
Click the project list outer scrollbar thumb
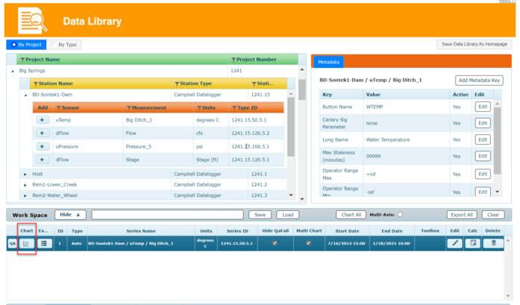coord(302,89)
